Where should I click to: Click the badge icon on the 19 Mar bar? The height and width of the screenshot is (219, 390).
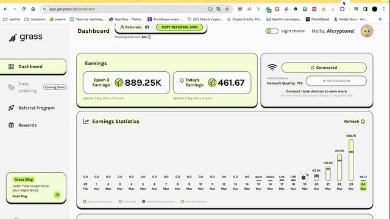303,178
